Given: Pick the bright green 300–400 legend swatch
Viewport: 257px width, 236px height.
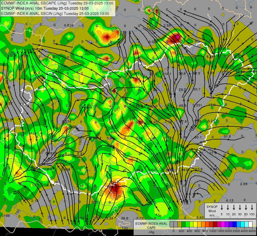Looking at the screenshot, I should [x=187, y=224].
